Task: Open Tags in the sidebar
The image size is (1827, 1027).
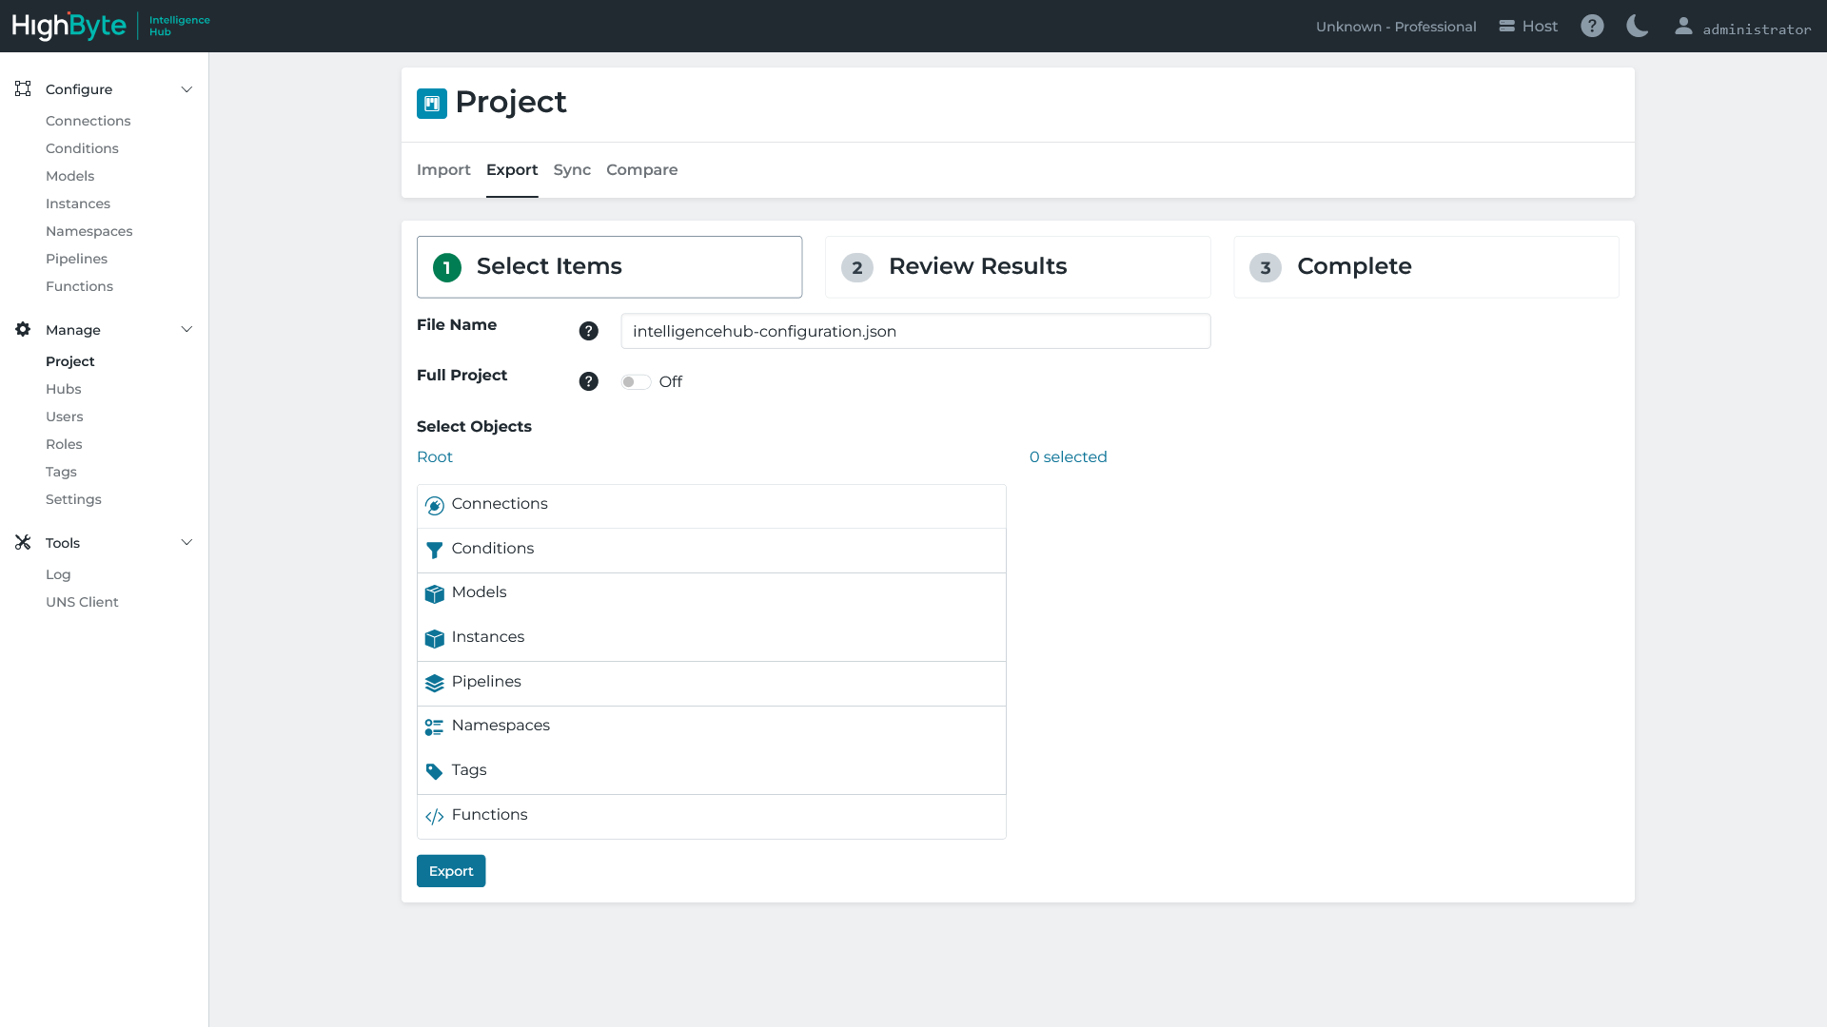Action: (61, 472)
